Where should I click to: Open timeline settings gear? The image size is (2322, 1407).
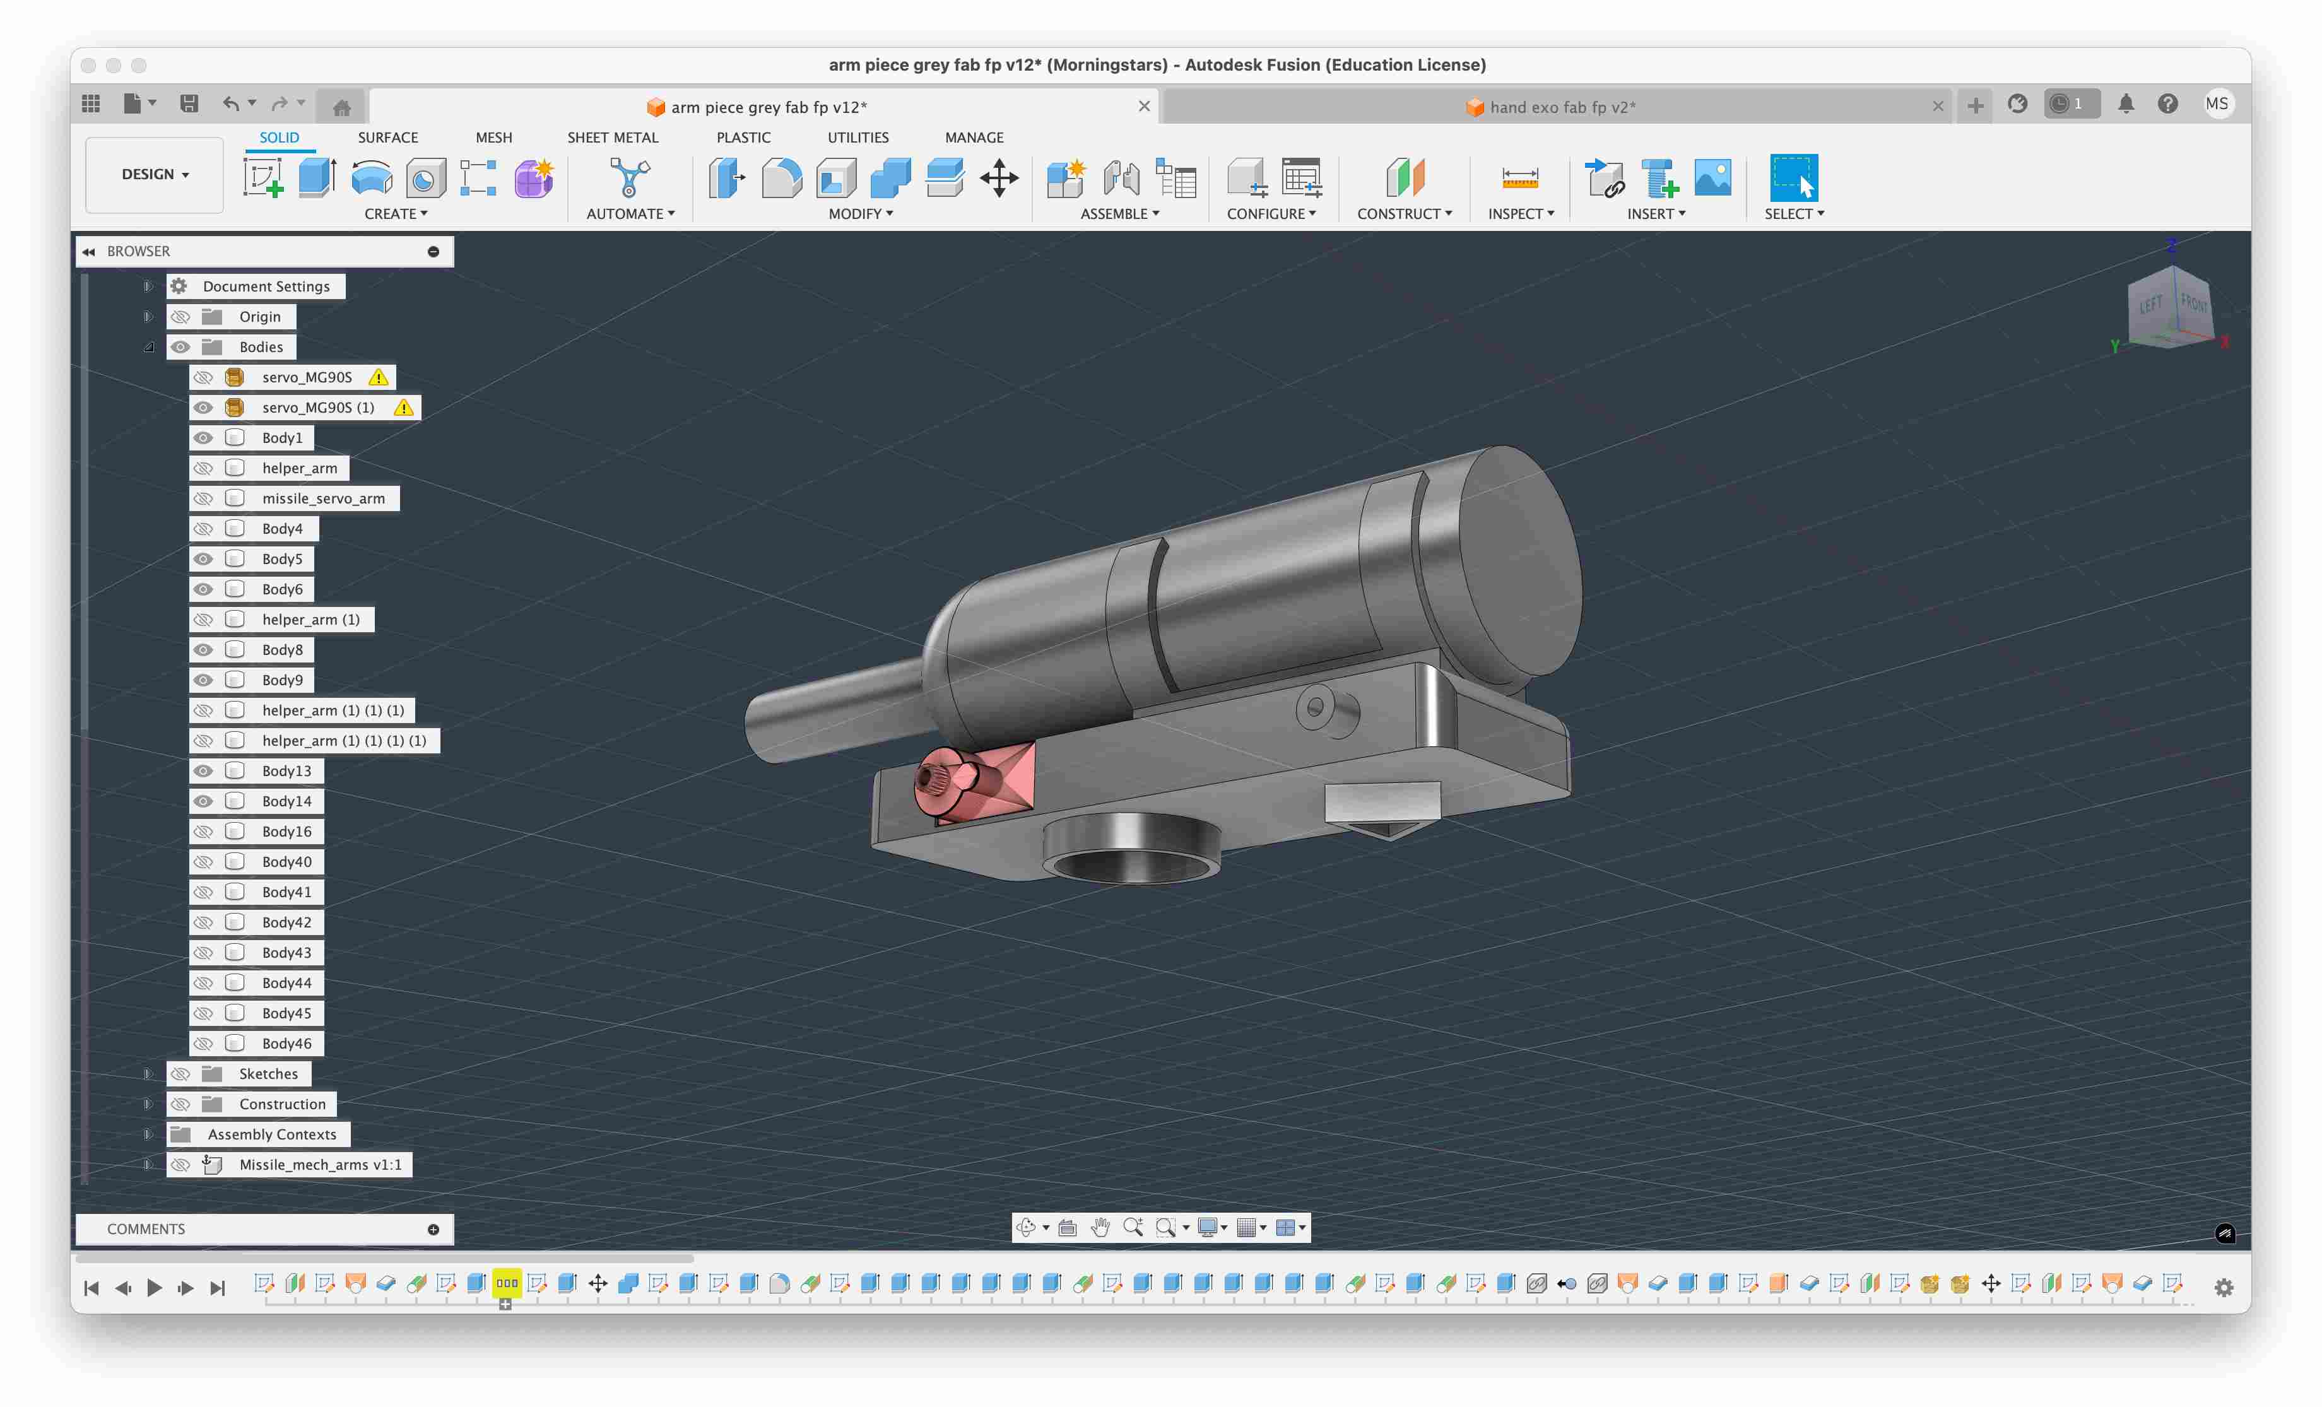click(2224, 1287)
